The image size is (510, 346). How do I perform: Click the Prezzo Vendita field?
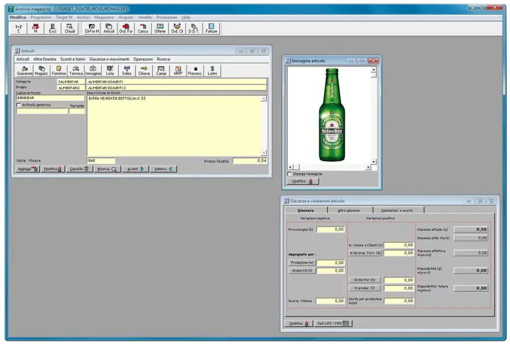(250, 161)
